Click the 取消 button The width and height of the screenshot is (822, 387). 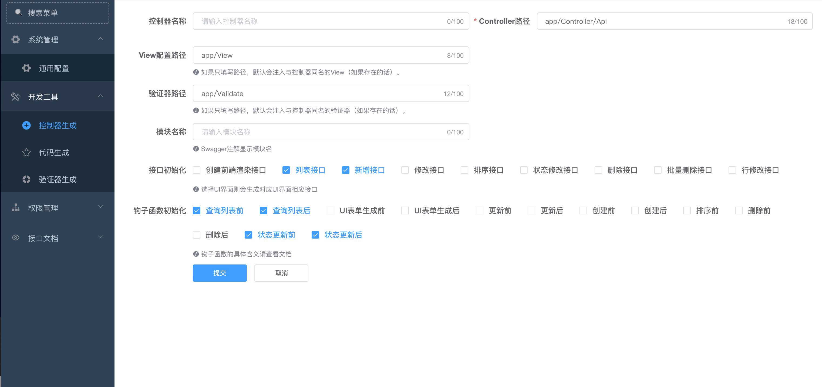coord(281,273)
